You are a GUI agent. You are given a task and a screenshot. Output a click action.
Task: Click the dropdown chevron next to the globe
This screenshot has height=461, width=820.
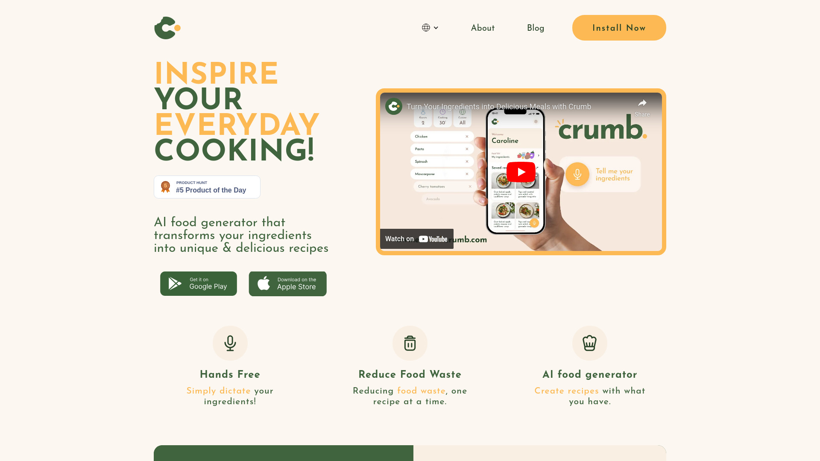coord(436,28)
